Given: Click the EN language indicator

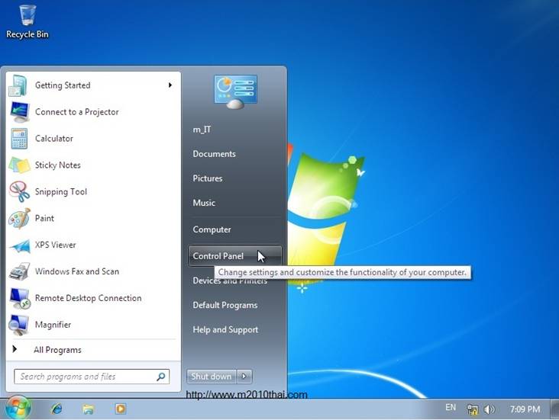Looking at the screenshot, I should tap(451, 407).
